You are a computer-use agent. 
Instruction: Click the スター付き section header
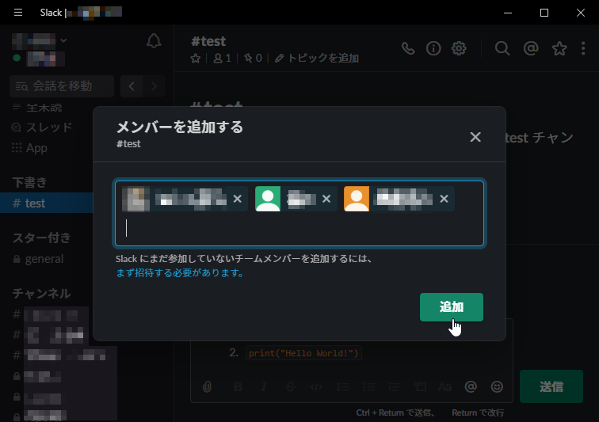point(41,238)
